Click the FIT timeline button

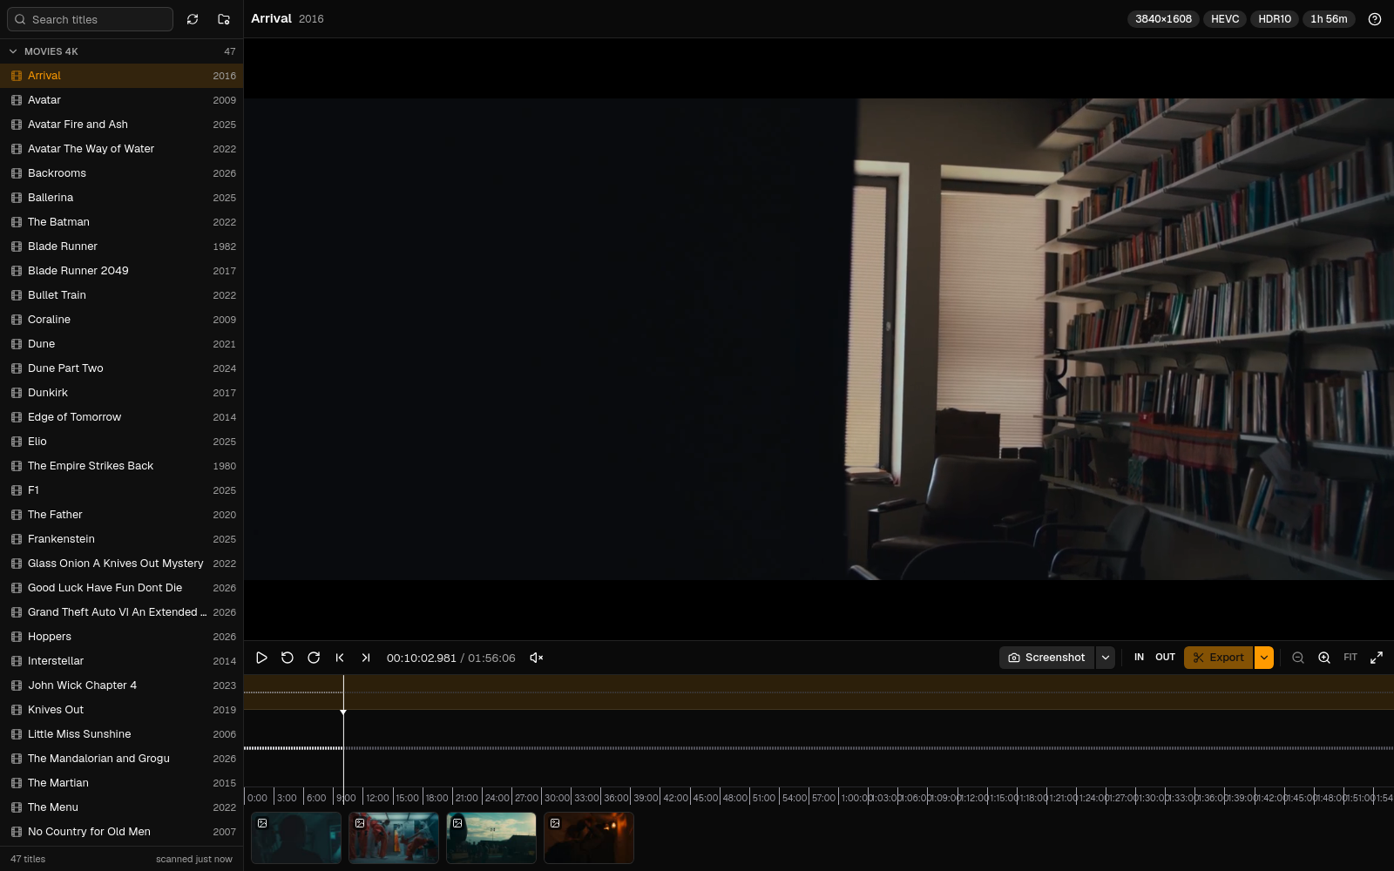(1350, 658)
